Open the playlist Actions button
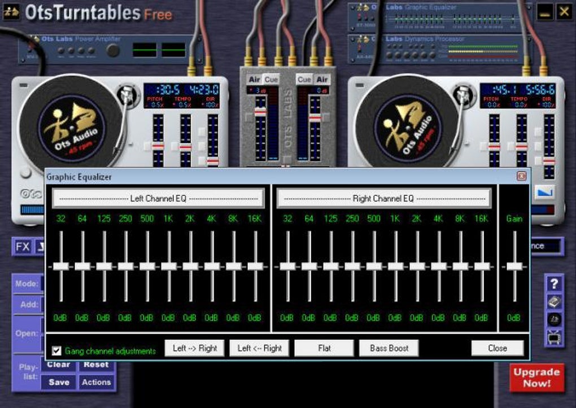This screenshot has height=408, width=576. coord(96,382)
